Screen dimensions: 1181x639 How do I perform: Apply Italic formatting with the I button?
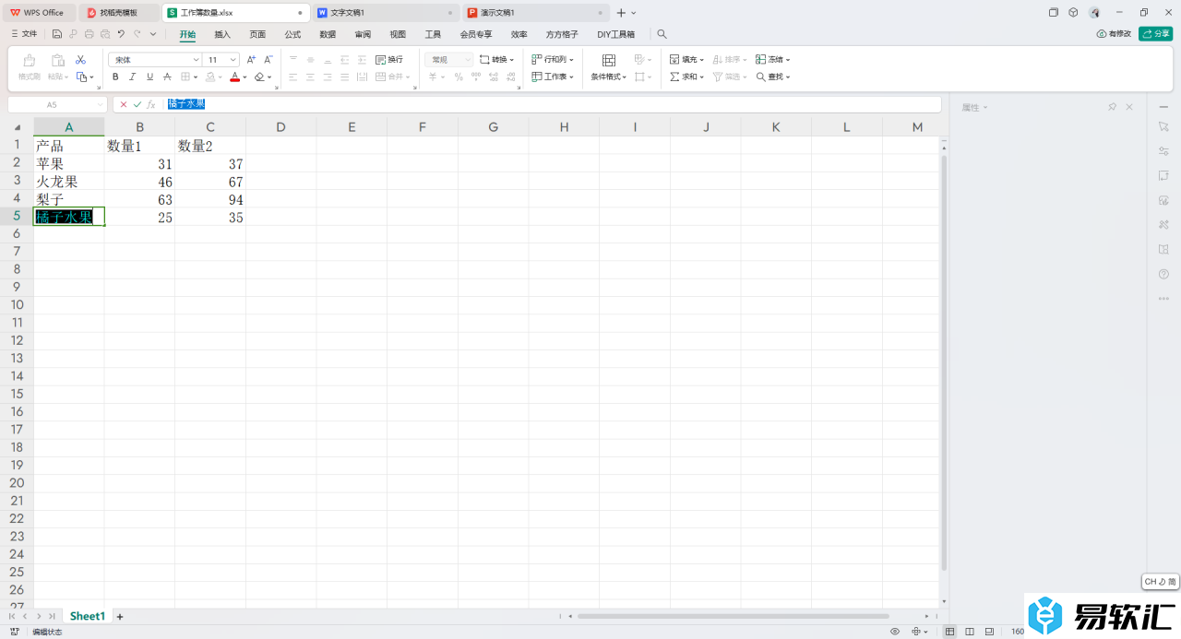tap(133, 77)
